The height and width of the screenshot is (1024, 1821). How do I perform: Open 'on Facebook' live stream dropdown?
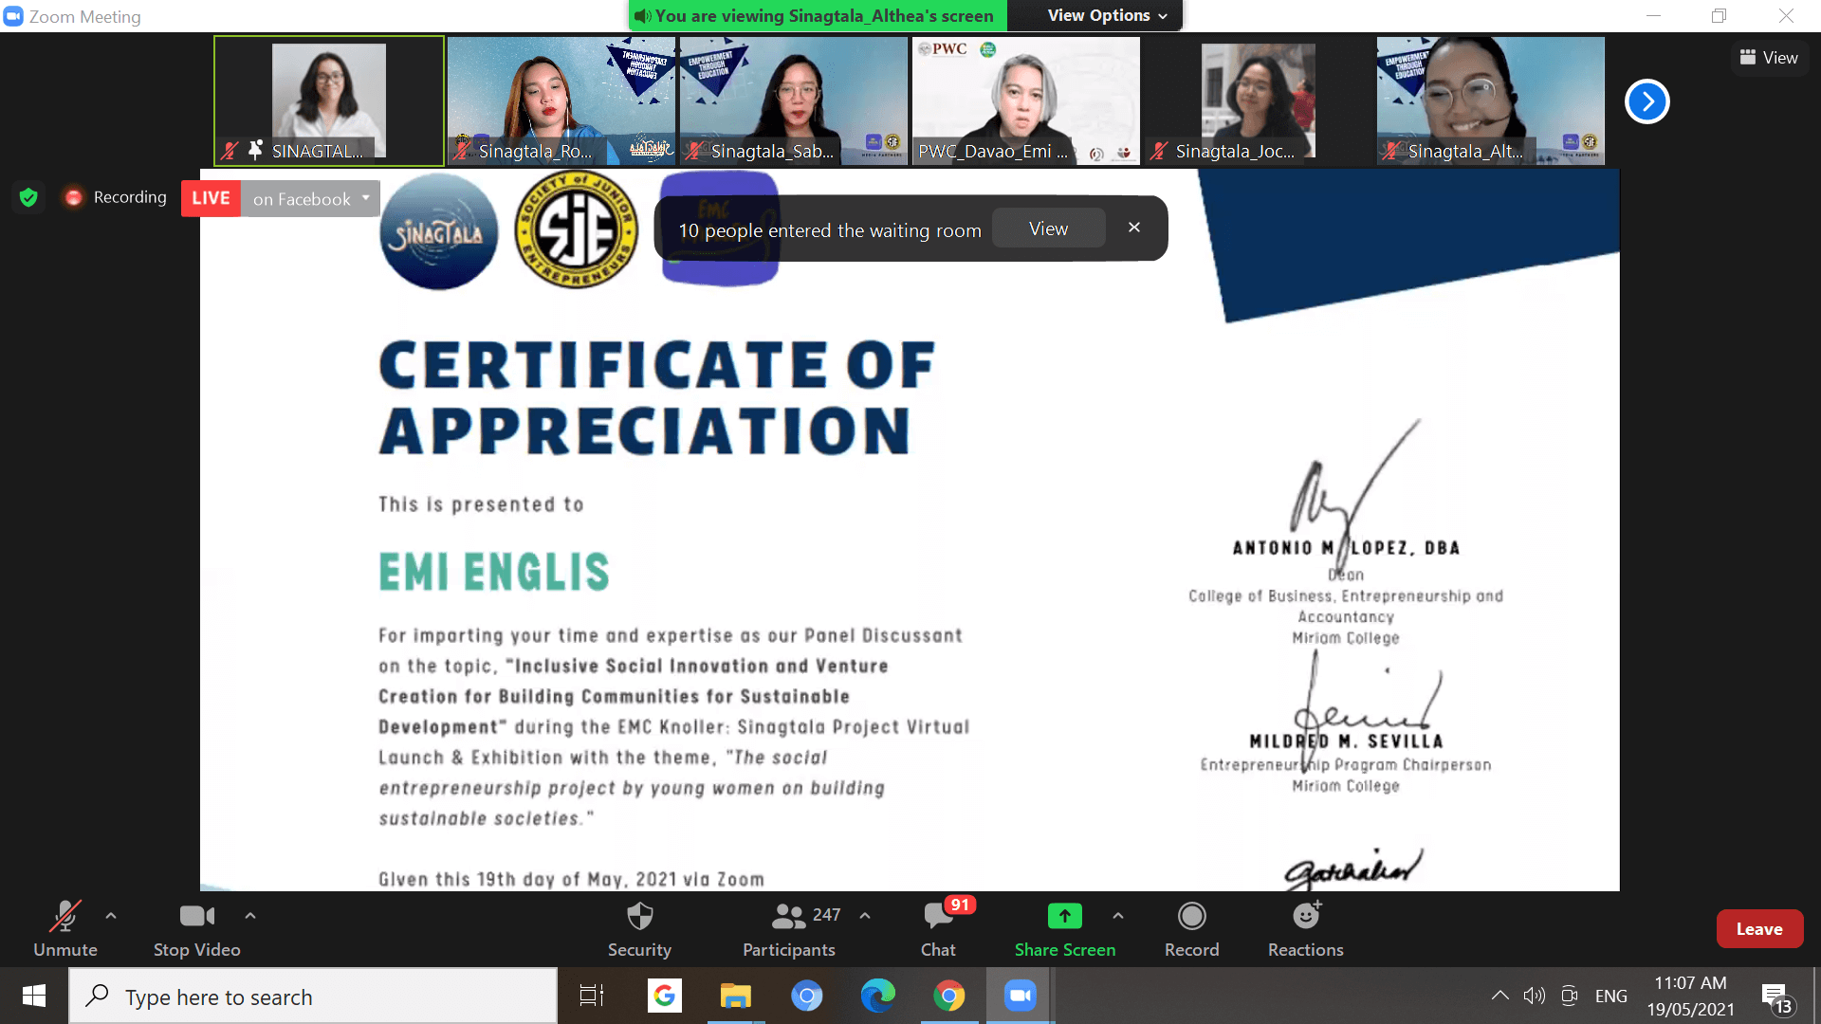310,198
